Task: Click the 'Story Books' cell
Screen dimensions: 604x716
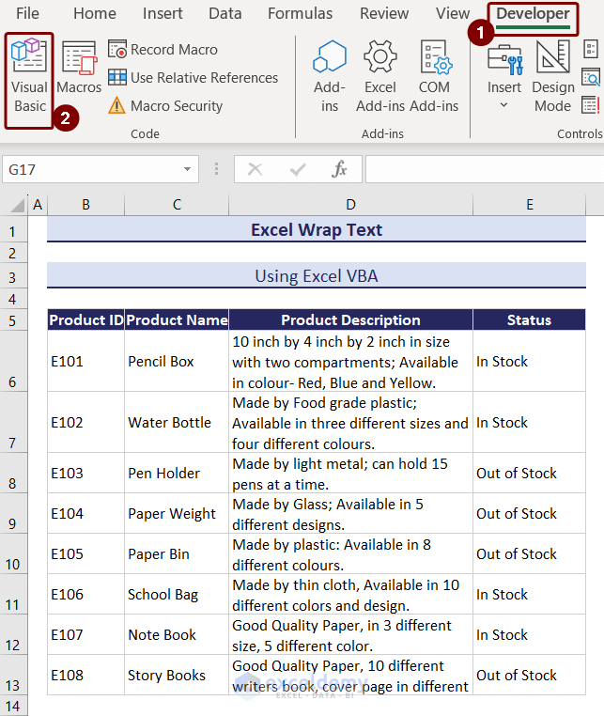Action: coord(177,675)
